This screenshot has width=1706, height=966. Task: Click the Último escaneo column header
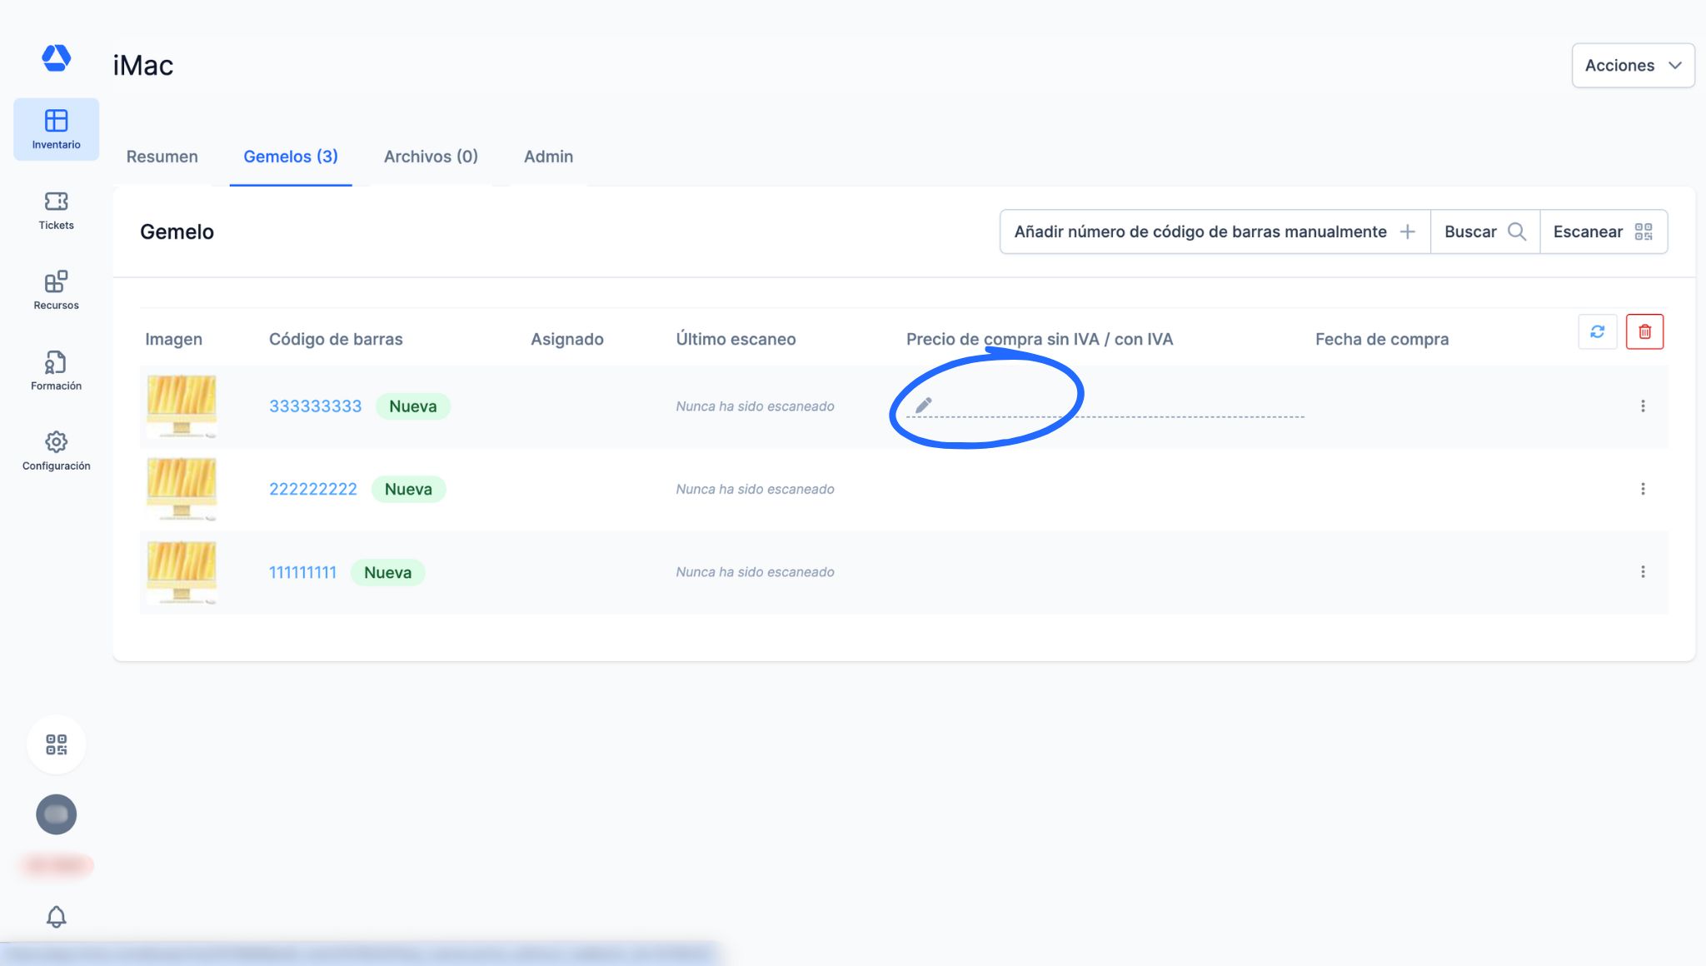coord(736,339)
